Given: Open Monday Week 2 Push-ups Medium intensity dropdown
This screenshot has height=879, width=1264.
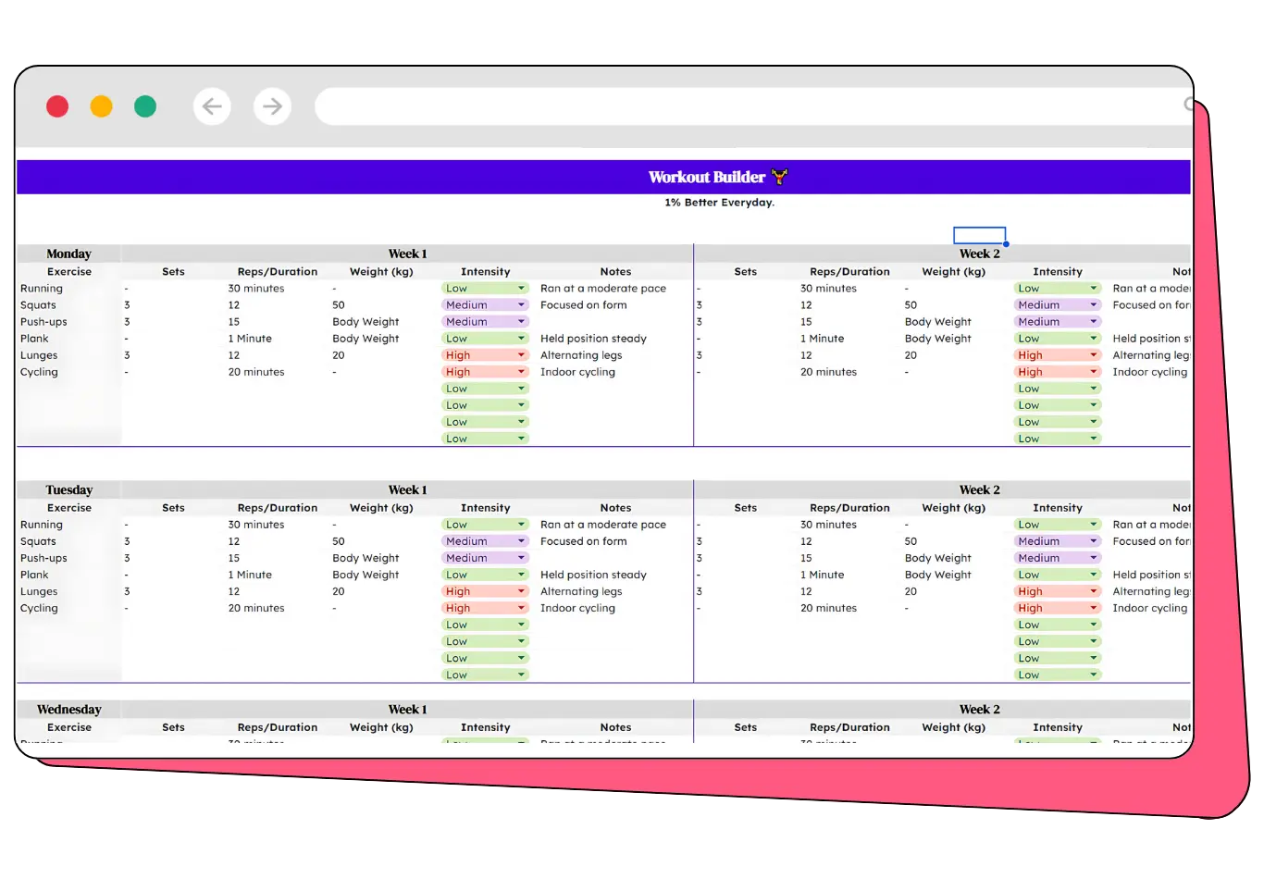Looking at the screenshot, I should tap(1093, 322).
